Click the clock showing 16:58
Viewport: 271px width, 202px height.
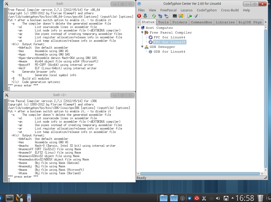click(245, 198)
